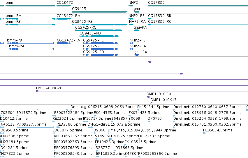Select BAC clone DME1-008G20
The height and width of the screenshot is (158, 248).
pos(49,88)
